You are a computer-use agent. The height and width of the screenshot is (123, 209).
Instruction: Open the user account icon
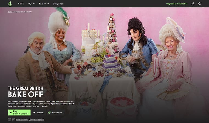click(193, 4)
